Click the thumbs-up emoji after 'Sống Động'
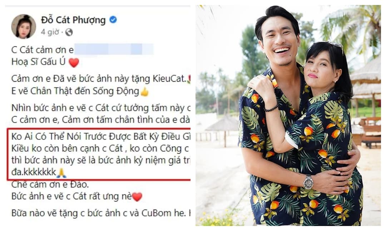Screen dimensions: 386x231 (144, 92)
